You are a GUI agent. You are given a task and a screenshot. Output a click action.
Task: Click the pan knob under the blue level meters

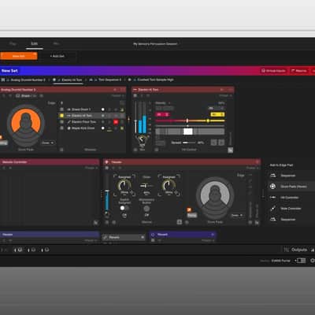[x=142, y=139]
